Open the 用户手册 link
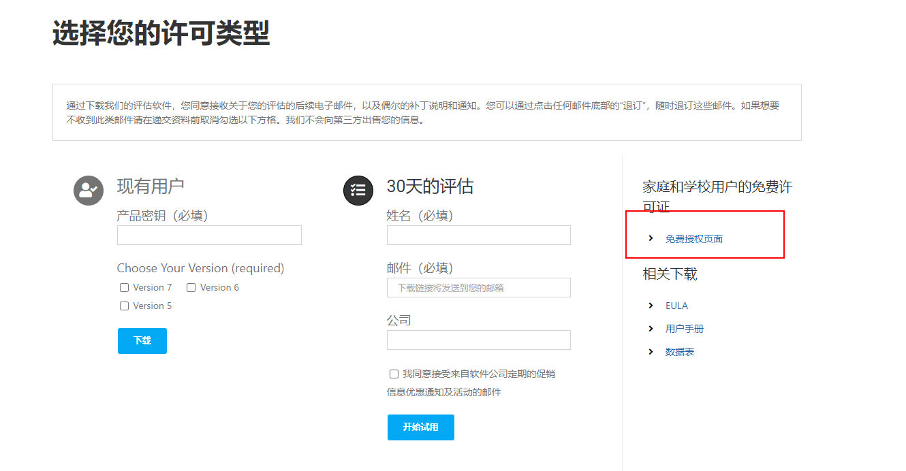 (685, 329)
